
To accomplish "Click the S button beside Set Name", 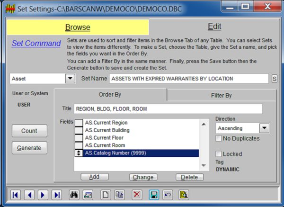I will tap(274, 79).
